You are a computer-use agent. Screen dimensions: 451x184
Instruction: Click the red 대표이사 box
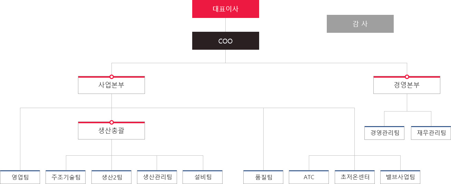tap(225, 9)
